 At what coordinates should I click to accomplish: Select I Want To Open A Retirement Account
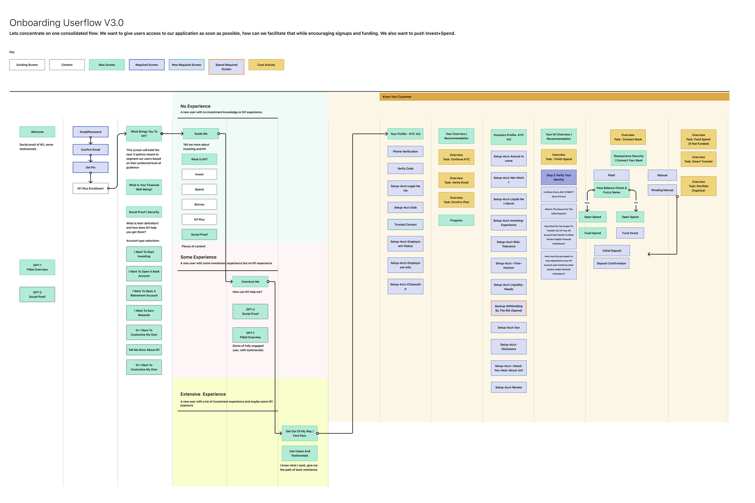click(144, 293)
